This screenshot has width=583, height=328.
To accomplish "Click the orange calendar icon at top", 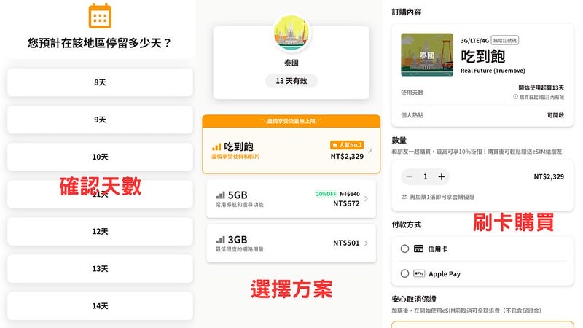I will tap(100, 15).
